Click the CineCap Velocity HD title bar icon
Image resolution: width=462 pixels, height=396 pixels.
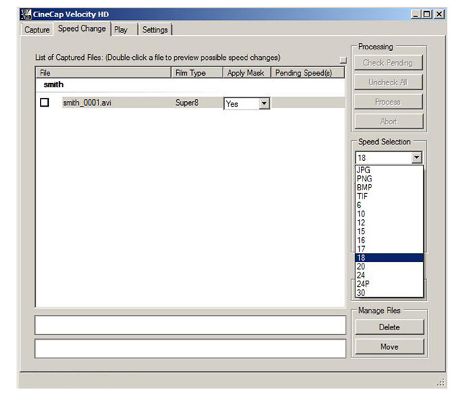coord(26,14)
